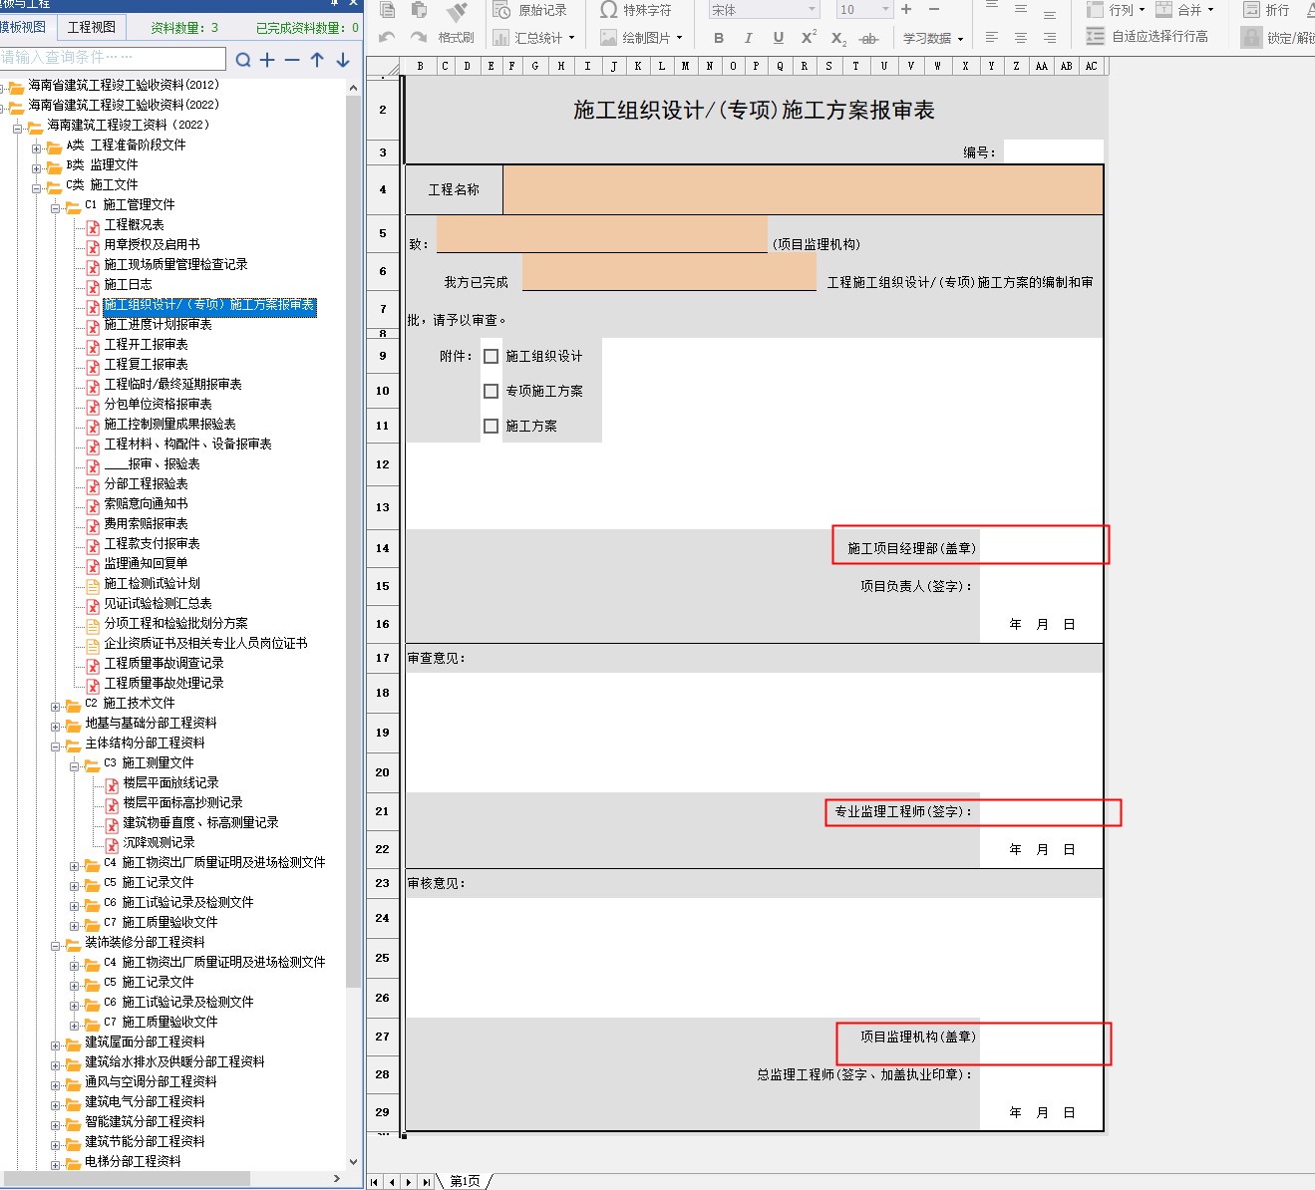Select 施工日志 in the tree
The width and height of the screenshot is (1315, 1190).
coord(129,285)
